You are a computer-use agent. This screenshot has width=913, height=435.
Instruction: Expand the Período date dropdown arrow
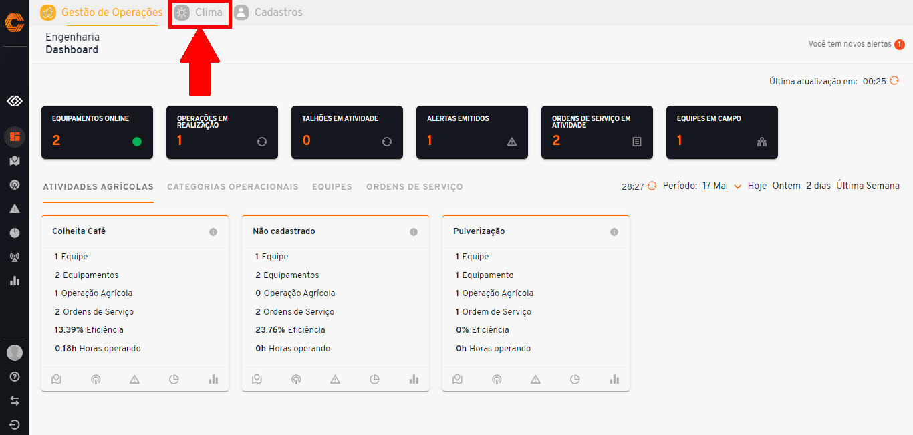pos(738,186)
